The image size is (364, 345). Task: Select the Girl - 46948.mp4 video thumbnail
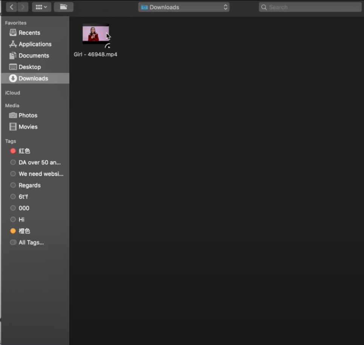[96, 34]
